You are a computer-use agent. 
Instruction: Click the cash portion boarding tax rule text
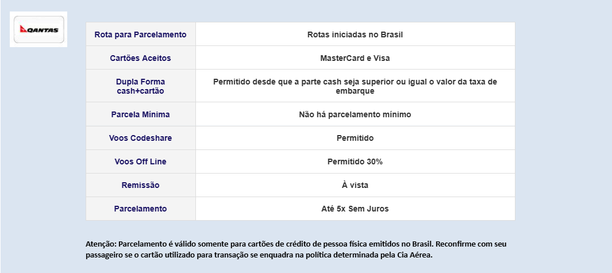(x=355, y=86)
